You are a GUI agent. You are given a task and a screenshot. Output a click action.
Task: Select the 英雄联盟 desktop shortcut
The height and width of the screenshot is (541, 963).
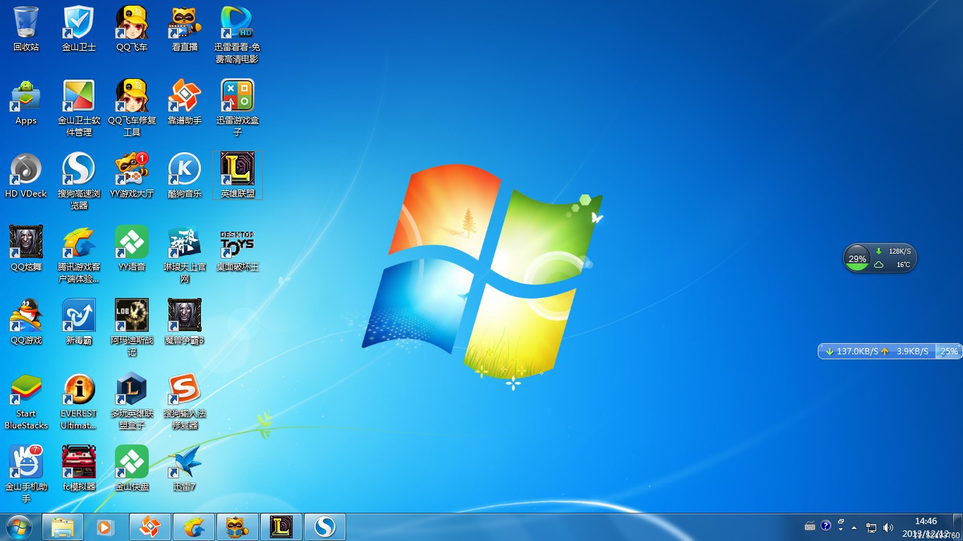(238, 175)
